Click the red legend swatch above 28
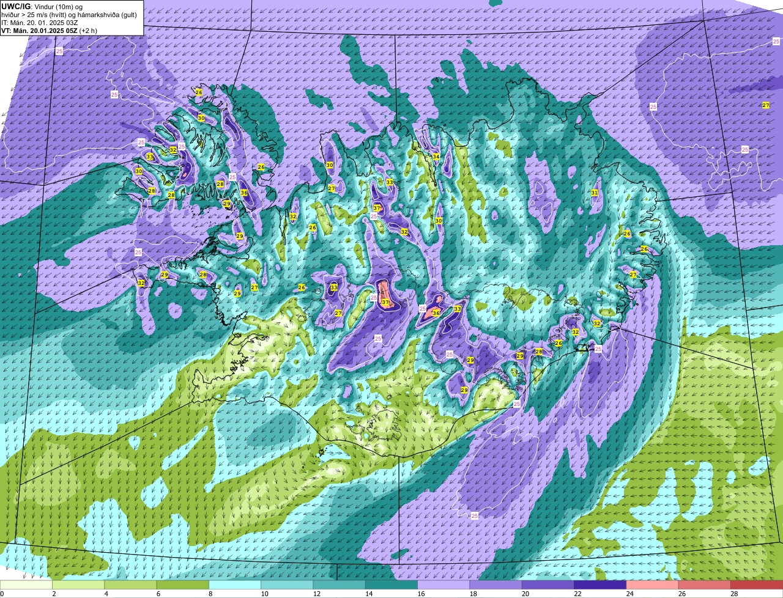 [x=757, y=585]
